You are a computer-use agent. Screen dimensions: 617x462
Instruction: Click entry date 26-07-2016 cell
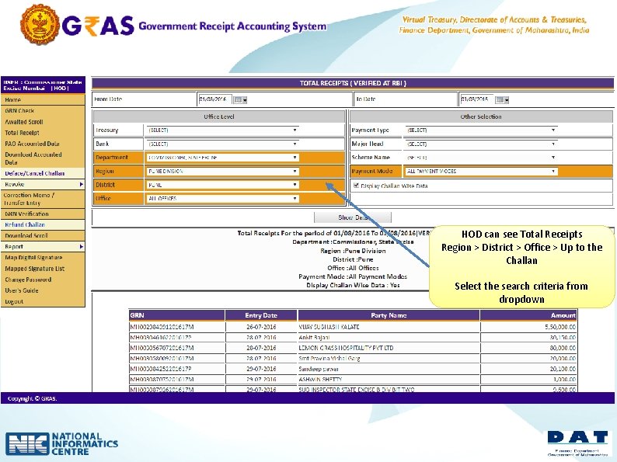tap(261, 327)
